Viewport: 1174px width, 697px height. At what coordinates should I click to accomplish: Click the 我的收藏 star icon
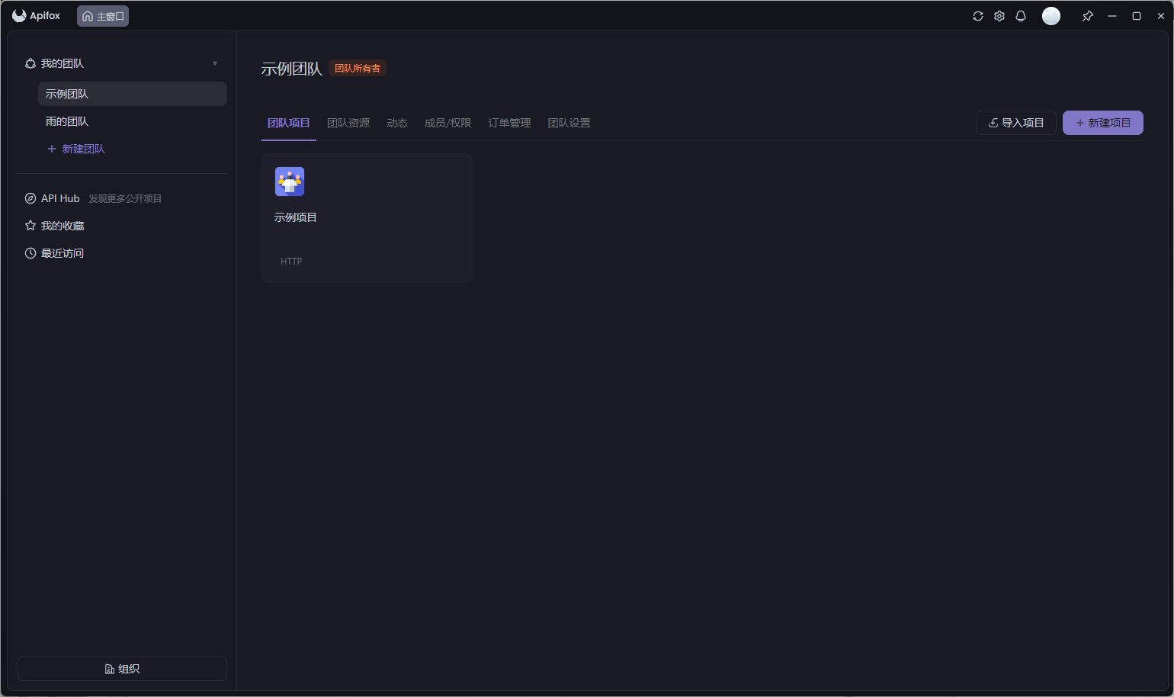click(30, 225)
